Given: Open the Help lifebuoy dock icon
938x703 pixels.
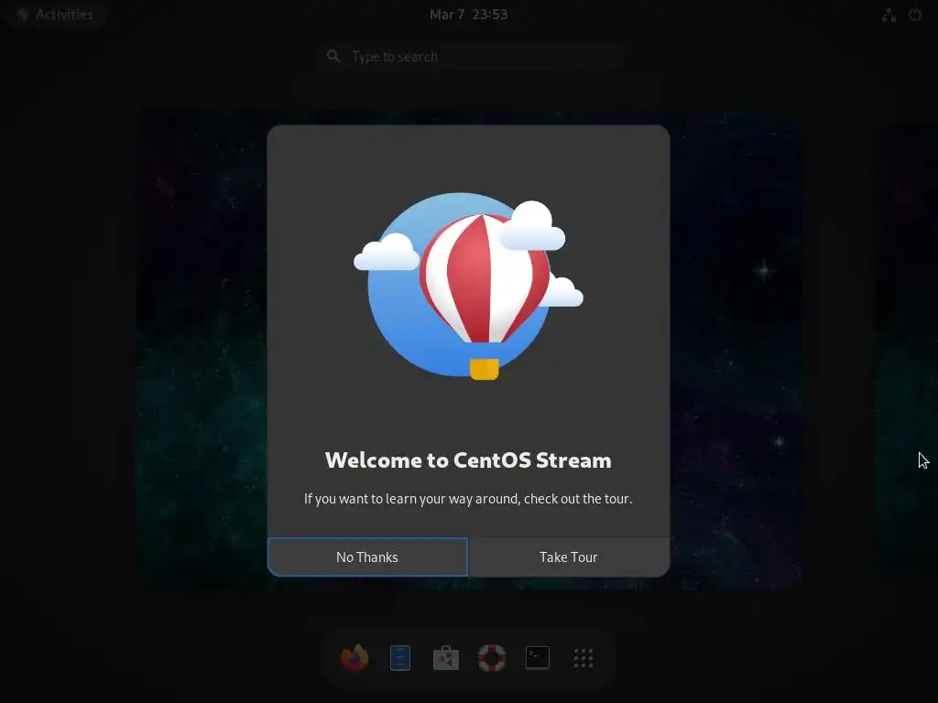Looking at the screenshot, I should coord(492,658).
